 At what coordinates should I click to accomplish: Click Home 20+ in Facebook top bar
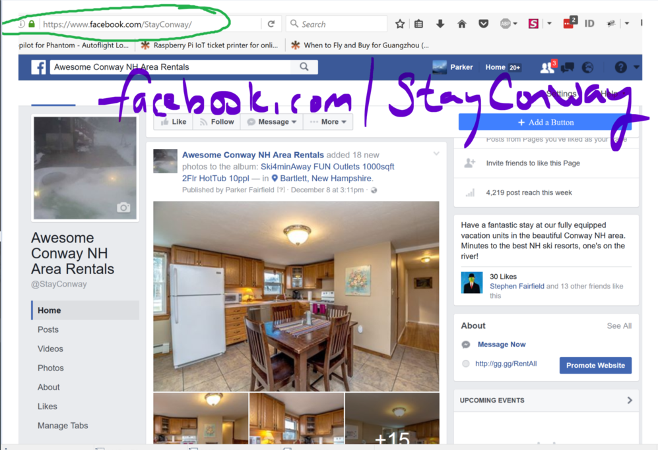503,67
